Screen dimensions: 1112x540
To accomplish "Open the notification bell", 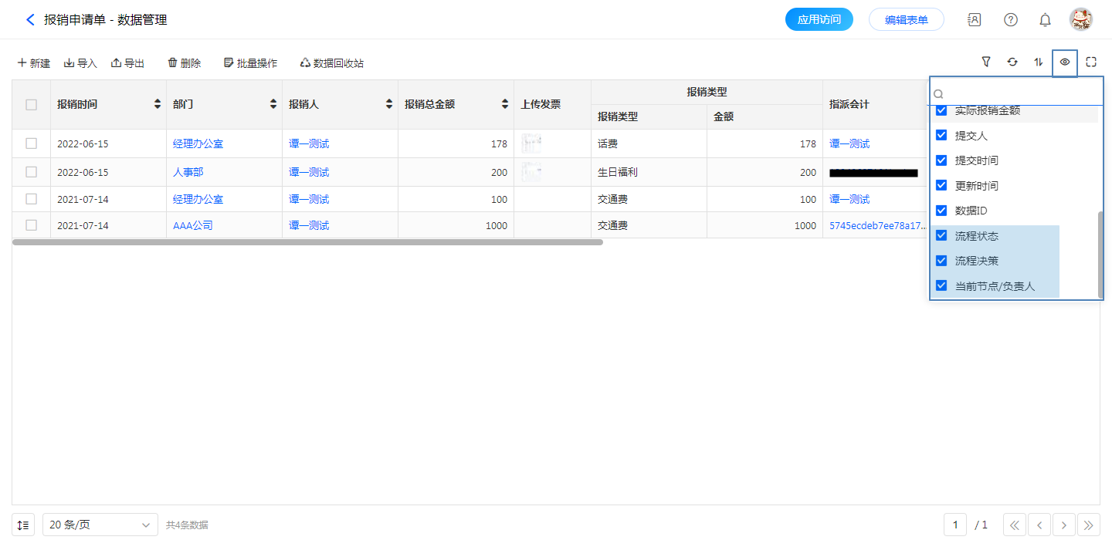I will (x=1045, y=20).
